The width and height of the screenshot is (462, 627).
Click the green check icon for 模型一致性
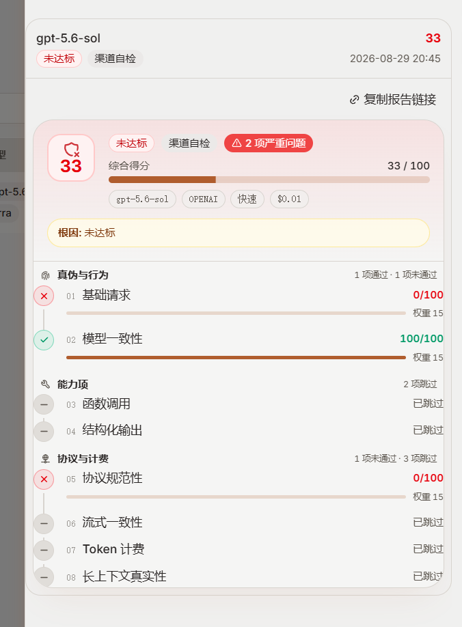(x=44, y=340)
